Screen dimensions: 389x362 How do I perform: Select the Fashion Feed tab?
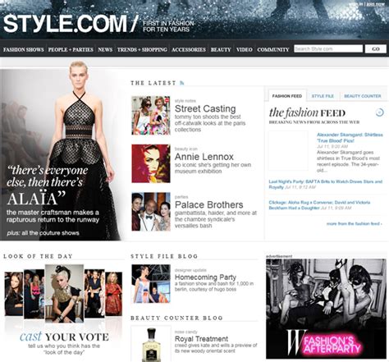(x=287, y=96)
